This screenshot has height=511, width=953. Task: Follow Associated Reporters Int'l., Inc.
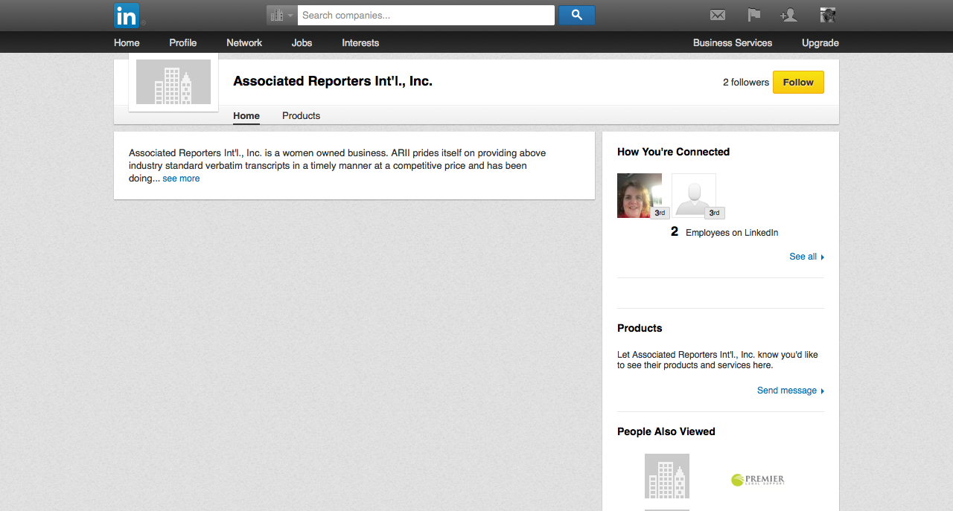coord(798,82)
